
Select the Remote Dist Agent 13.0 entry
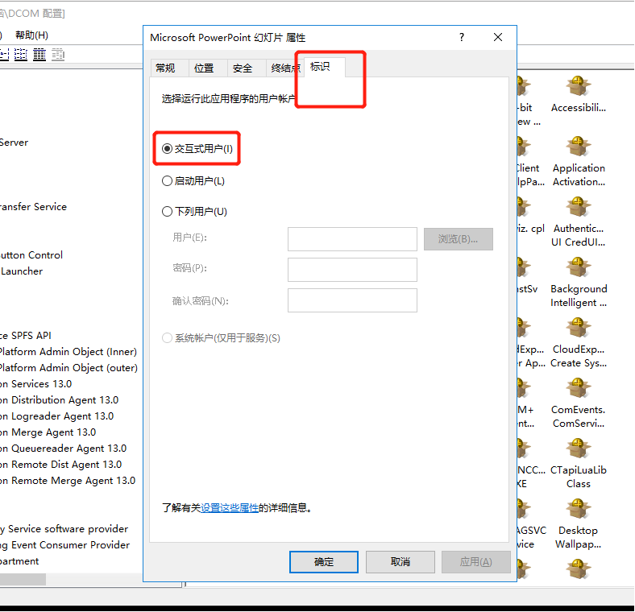click(60, 465)
